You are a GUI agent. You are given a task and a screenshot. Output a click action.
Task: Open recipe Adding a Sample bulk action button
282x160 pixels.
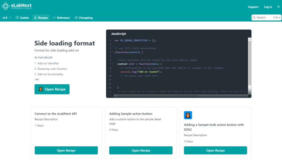click(215, 150)
